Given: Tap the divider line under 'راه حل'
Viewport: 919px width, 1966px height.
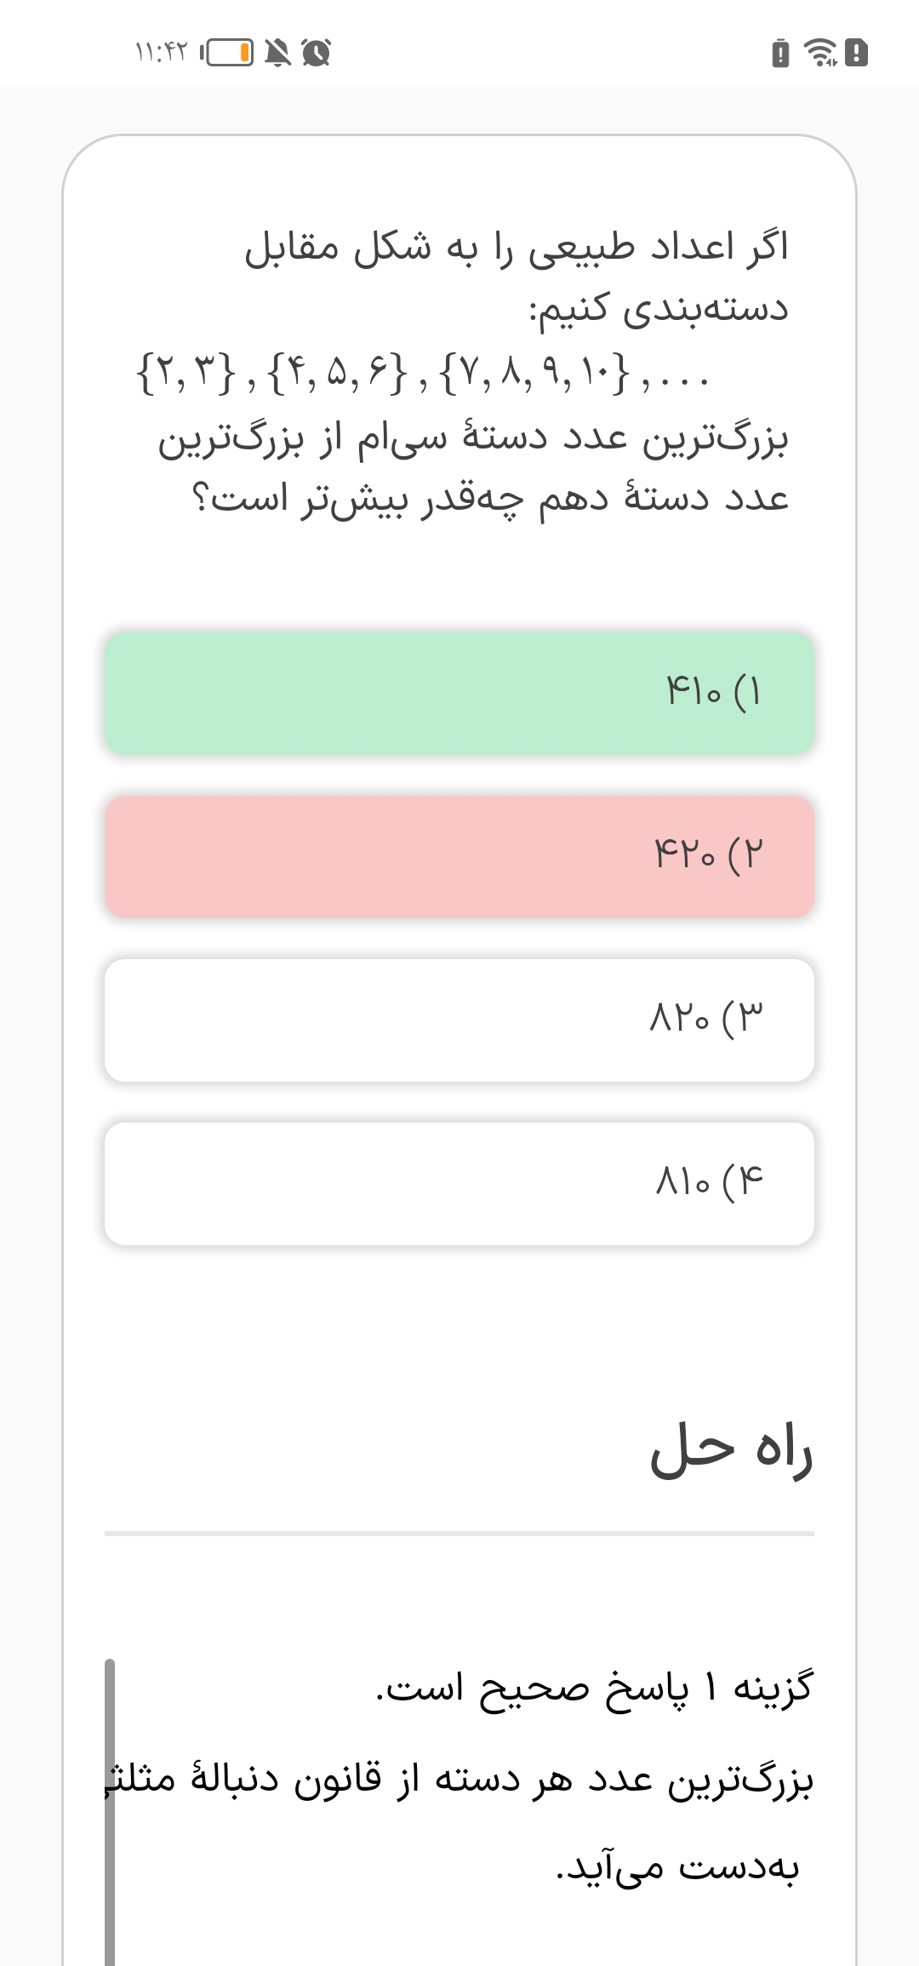Looking at the screenshot, I should tap(459, 1534).
